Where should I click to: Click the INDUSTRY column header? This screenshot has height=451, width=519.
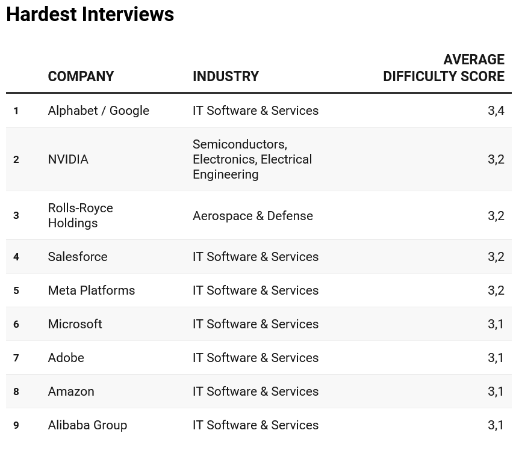225,76
